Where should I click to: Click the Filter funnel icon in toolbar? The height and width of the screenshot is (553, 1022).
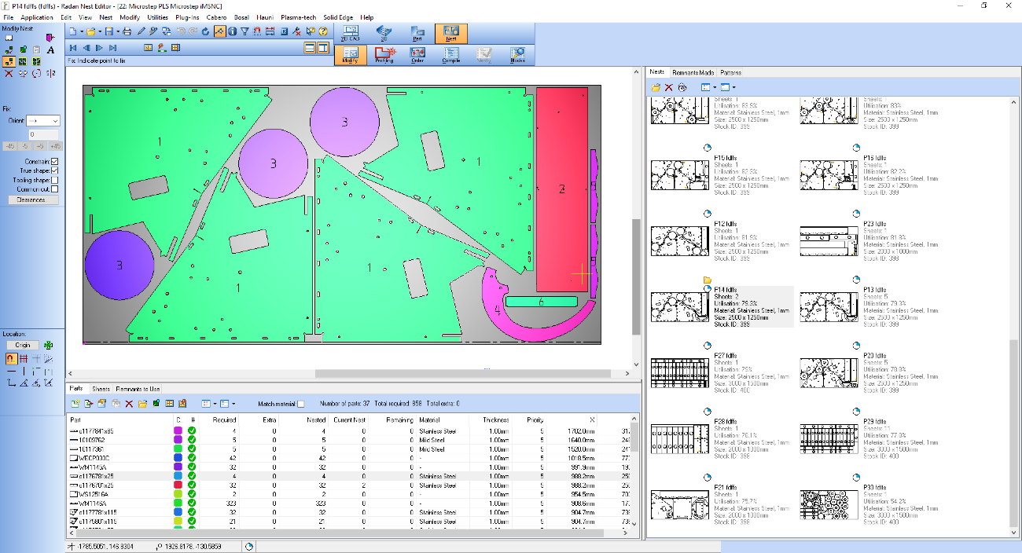pyautogui.click(x=244, y=31)
